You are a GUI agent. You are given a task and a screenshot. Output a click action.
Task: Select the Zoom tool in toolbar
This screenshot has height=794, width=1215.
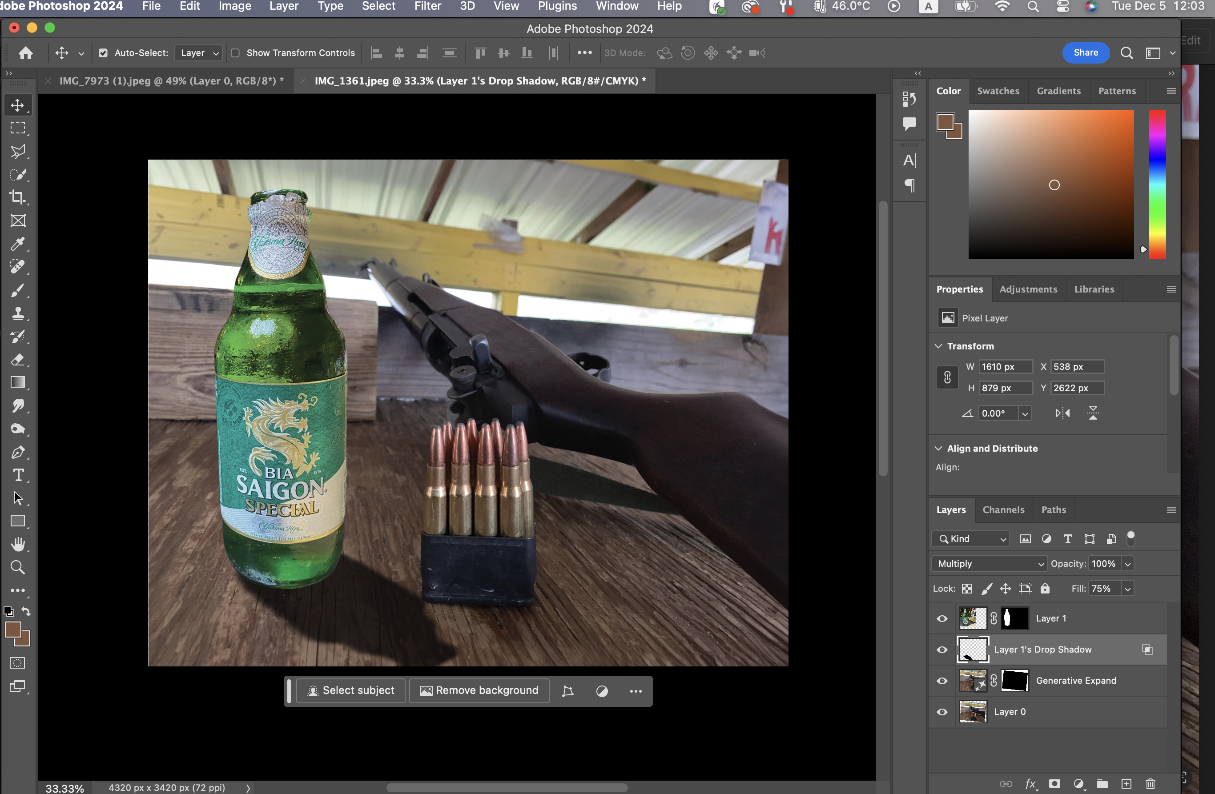(x=17, y=567)
